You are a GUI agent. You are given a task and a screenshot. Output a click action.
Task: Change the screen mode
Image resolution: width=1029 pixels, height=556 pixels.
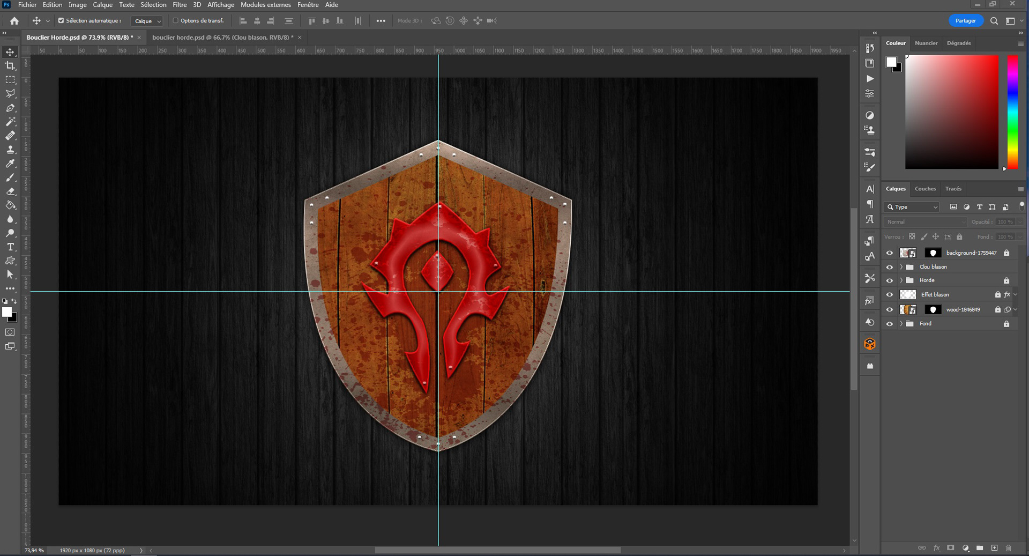[10, 346]
